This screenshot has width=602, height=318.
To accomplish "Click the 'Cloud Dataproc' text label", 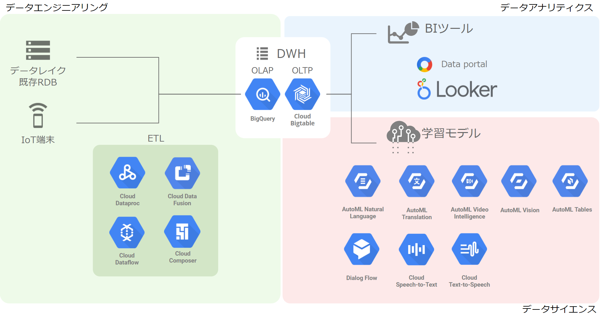I will [128, 200].
